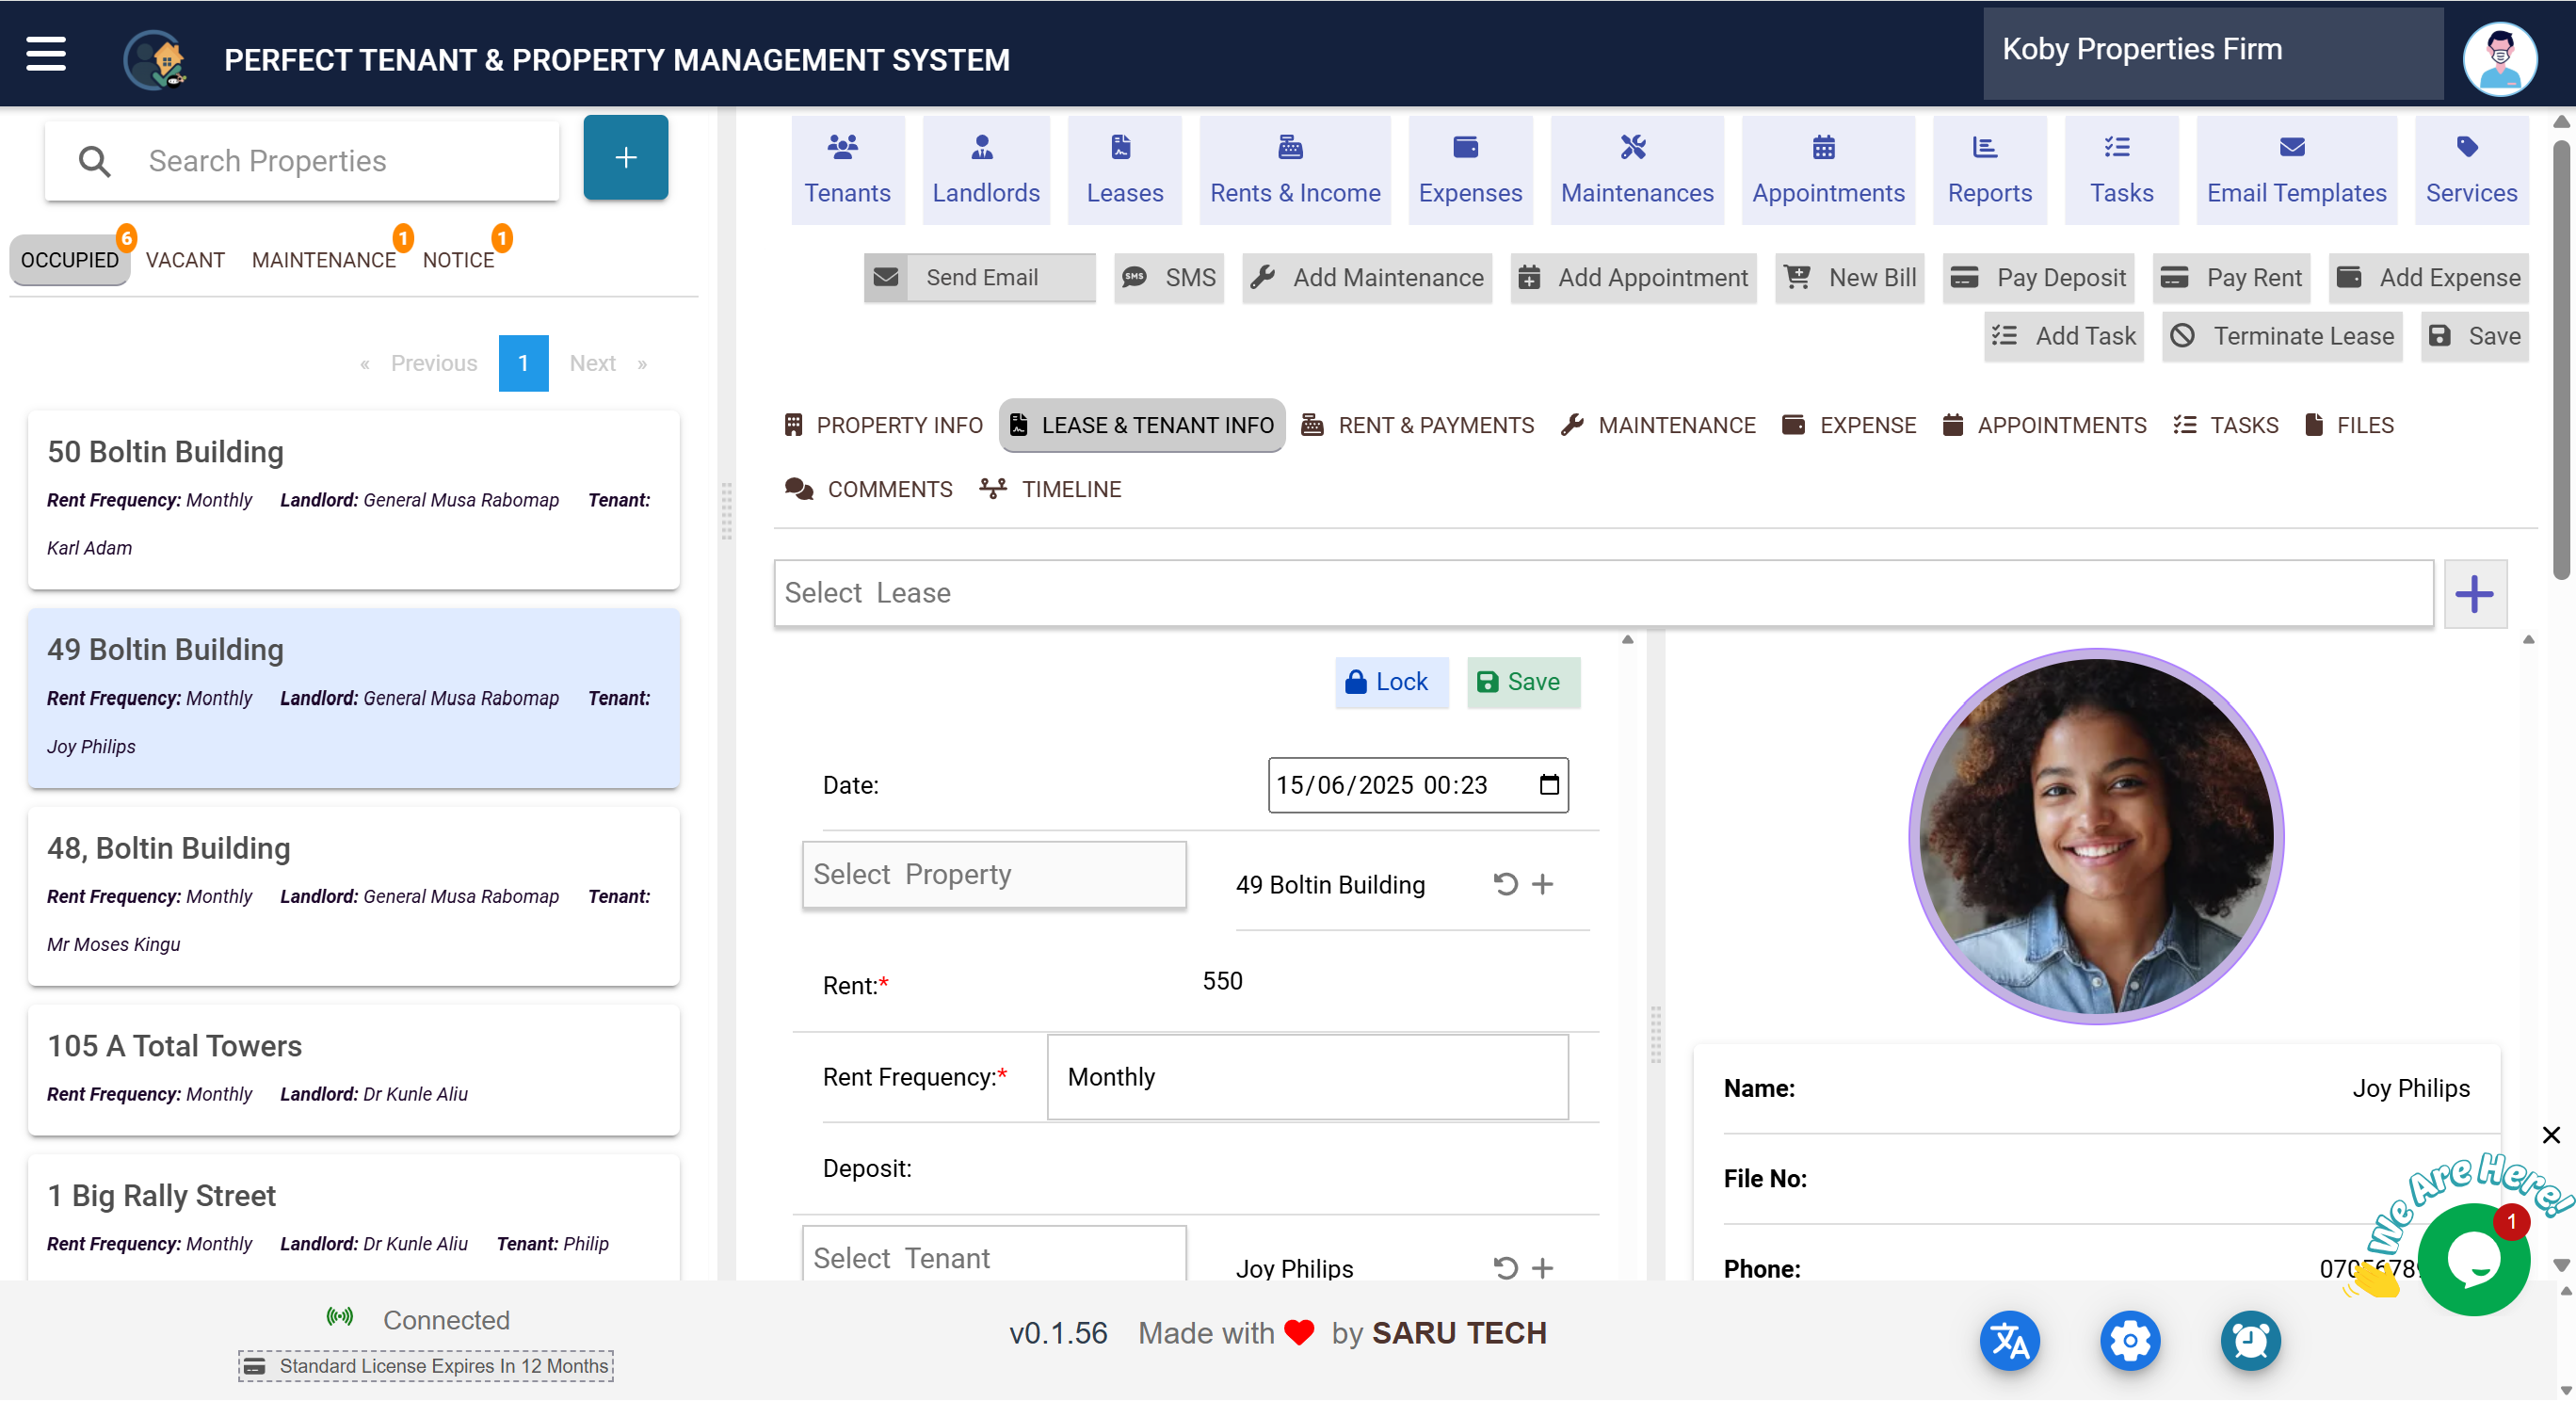The image size is (2576, 1401).
Task: Click the SMS action button
Action: (1168, 277)
